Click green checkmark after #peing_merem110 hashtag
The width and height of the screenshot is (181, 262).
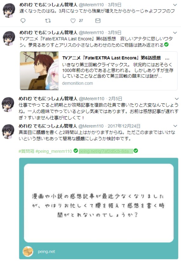[76, 151]
